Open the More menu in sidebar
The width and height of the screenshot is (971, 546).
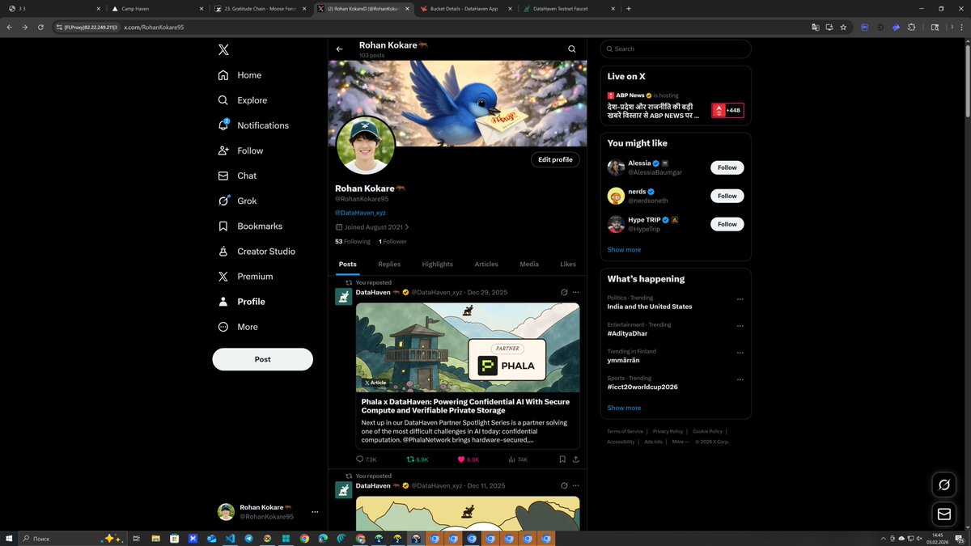(x=239, y=327)
